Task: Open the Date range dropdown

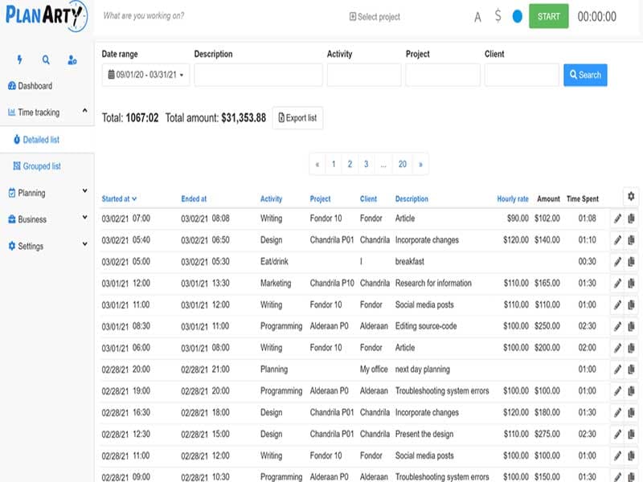Action: [x=145, y=75]
